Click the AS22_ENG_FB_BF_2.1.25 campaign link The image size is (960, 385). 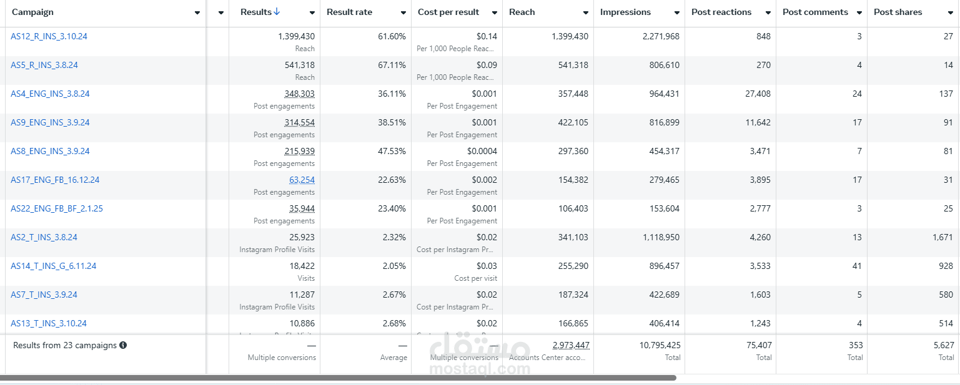click(57, 208)
